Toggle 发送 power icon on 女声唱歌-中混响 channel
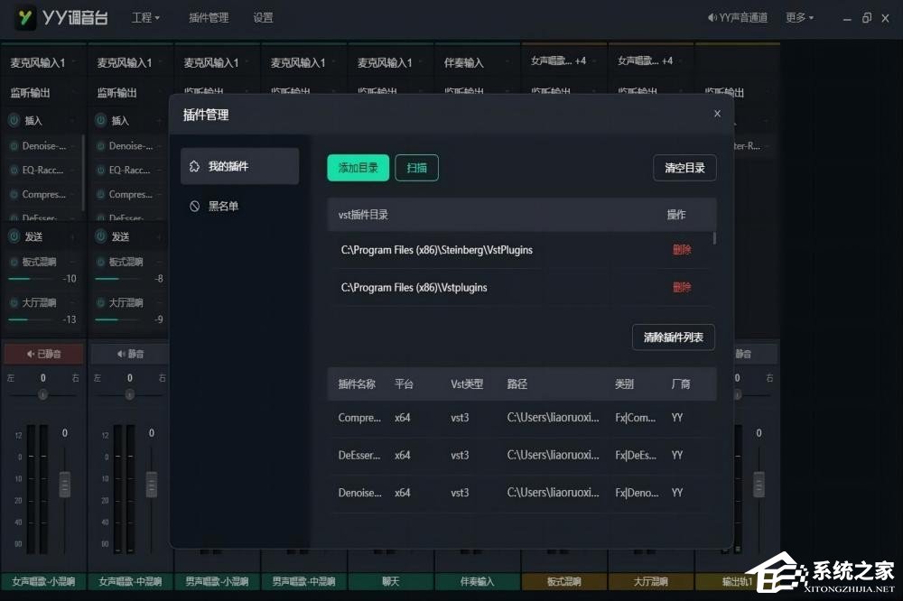Screen dimensions: 903x601 [x=101, y=236]
